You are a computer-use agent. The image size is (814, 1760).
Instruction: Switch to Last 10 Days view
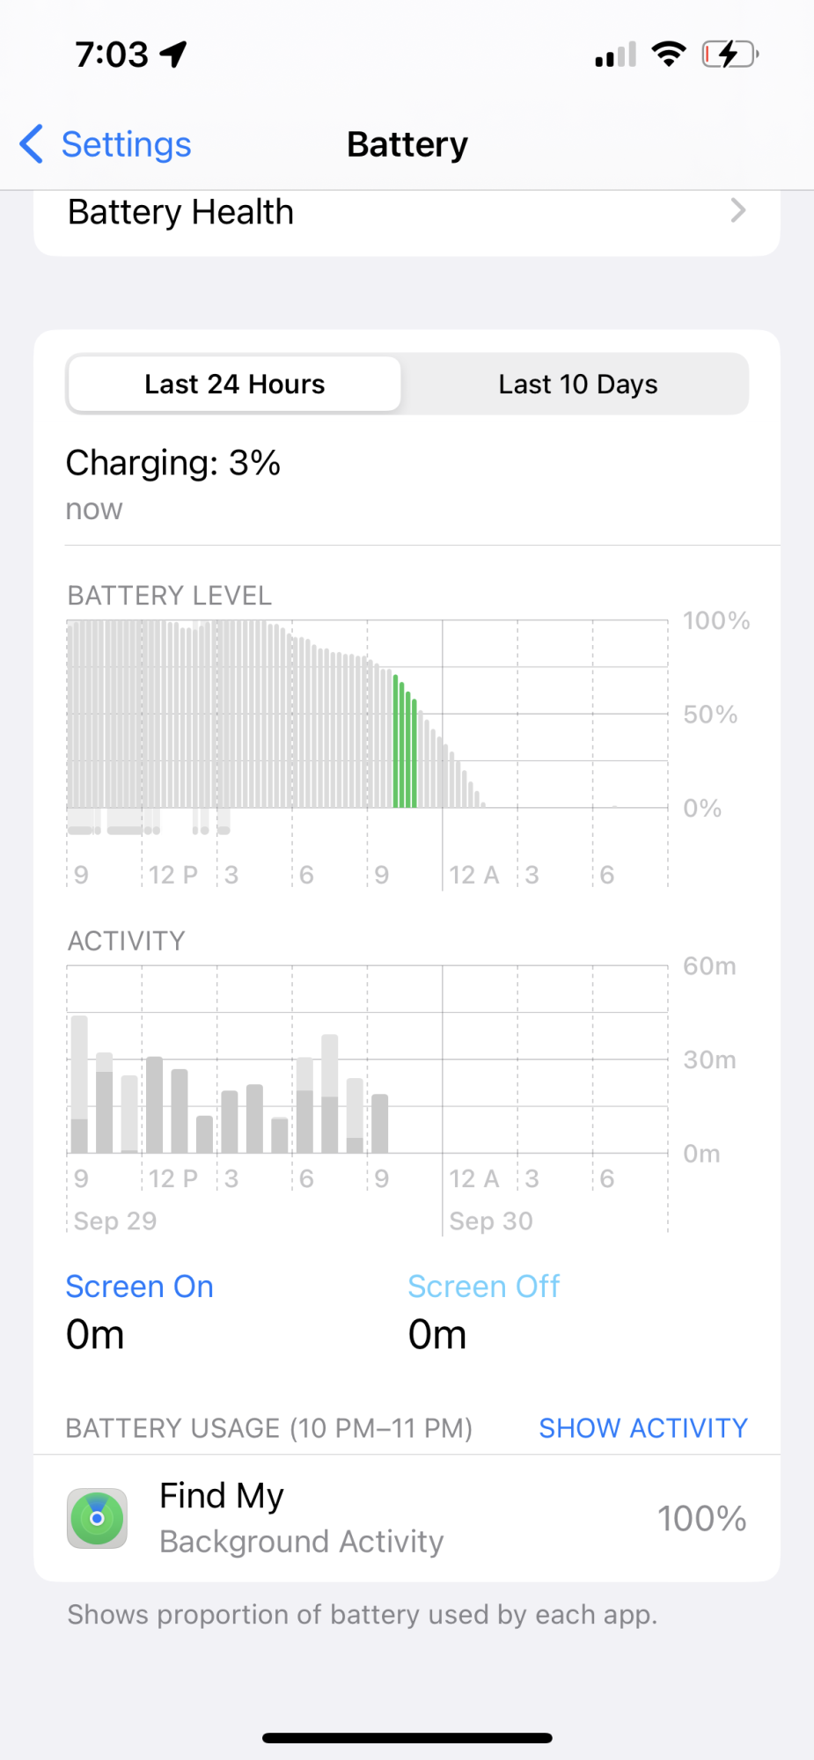point(577,385)
